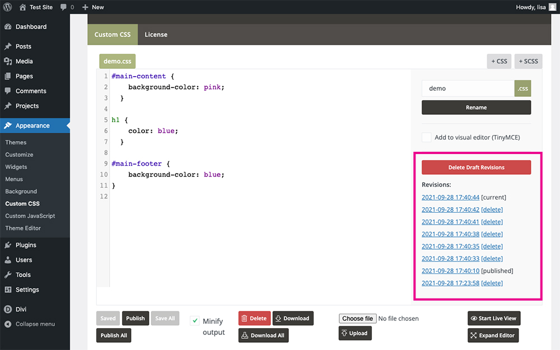The height and width of the screenshot is (350, 560).
Task: Select Custom CSS in the sidebar
Action: [x=22, y=204]
